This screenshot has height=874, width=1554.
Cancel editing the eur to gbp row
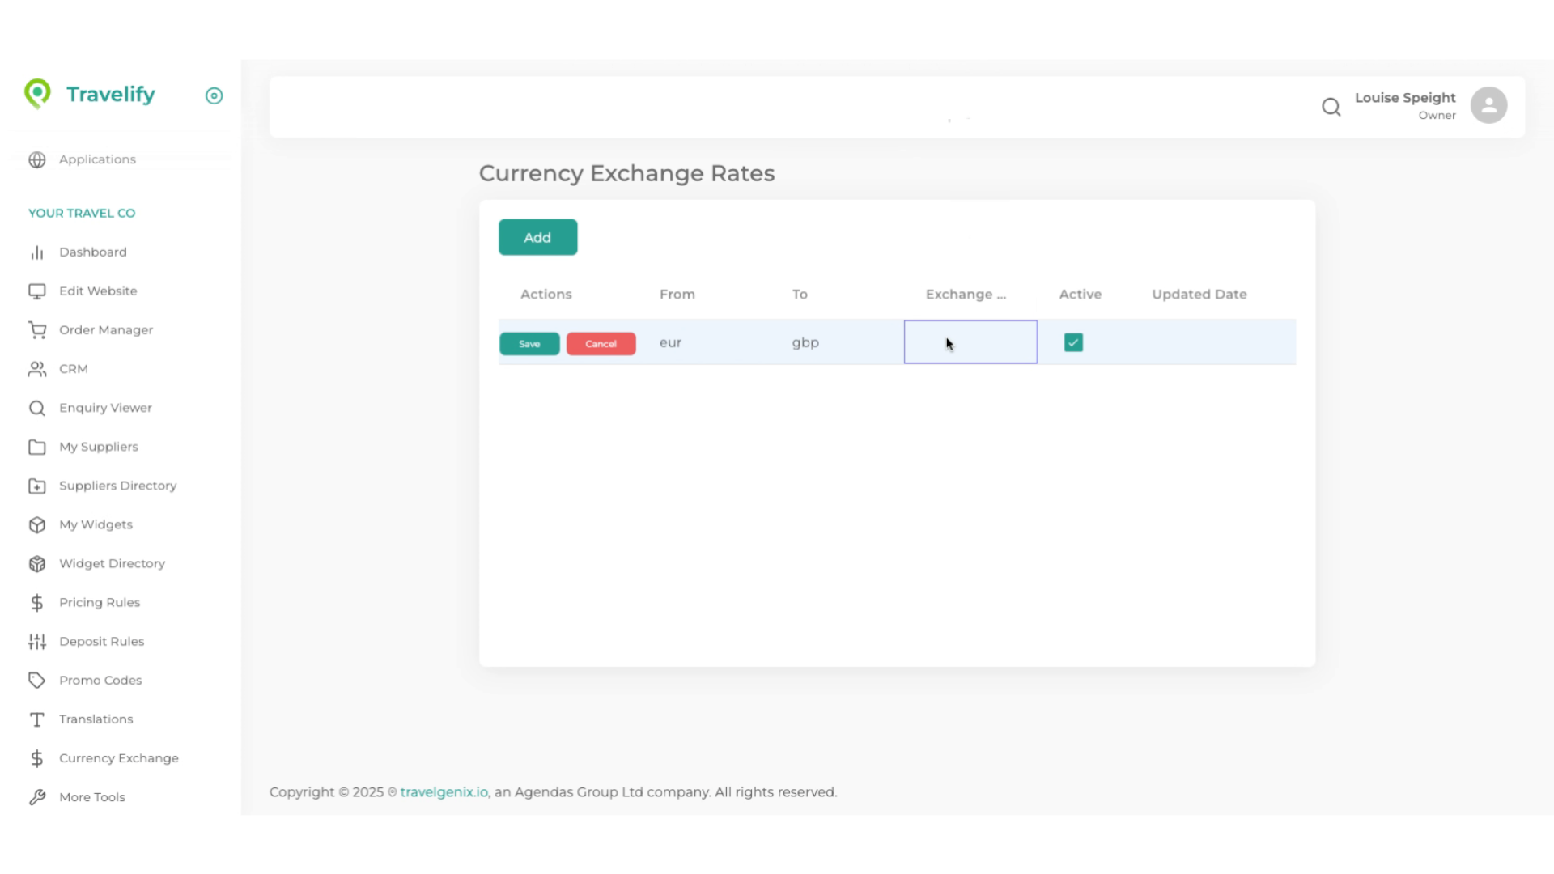point(601,343)
